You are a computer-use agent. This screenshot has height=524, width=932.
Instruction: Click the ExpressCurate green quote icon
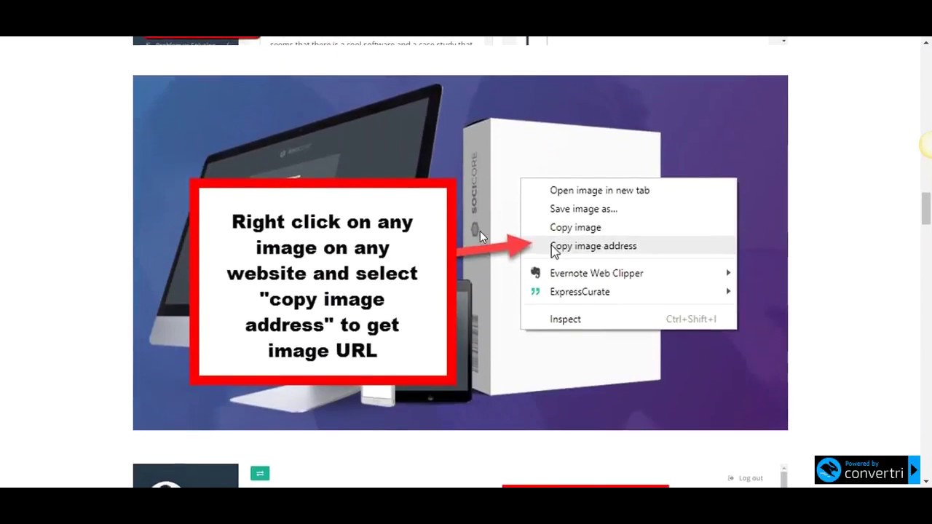pyautogui.click(x=535, y=291)
